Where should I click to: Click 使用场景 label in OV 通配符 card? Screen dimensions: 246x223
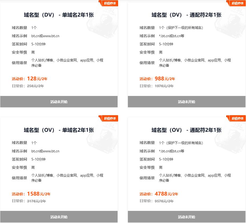(147, 178)
